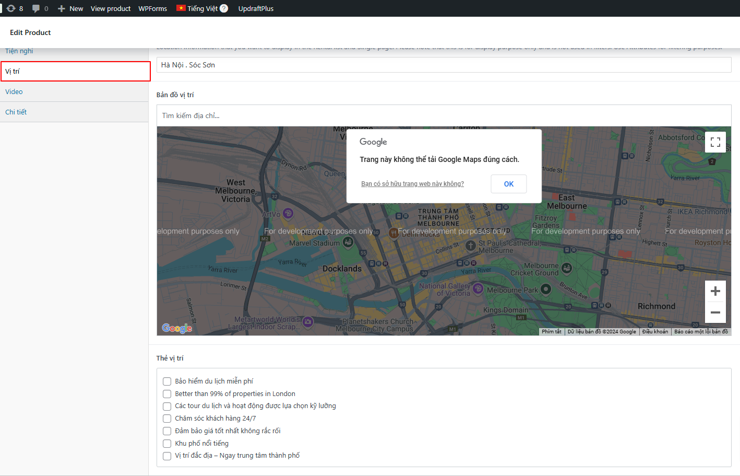Image resolution: width=740 pixels, height=476 pixels.
Task: Zoom in the map with plus button
Action: [x=715, y=291]
